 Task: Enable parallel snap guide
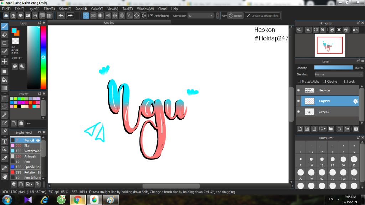coord(93,16)
